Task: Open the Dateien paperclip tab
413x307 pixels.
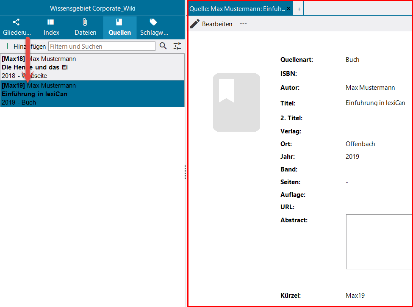Action: 85,28
